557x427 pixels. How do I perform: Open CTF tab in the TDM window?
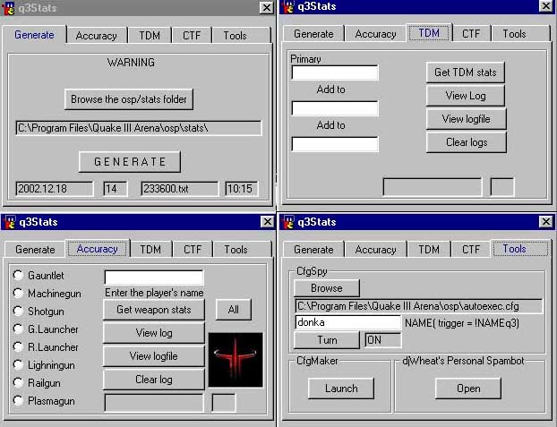click(471, 34)
